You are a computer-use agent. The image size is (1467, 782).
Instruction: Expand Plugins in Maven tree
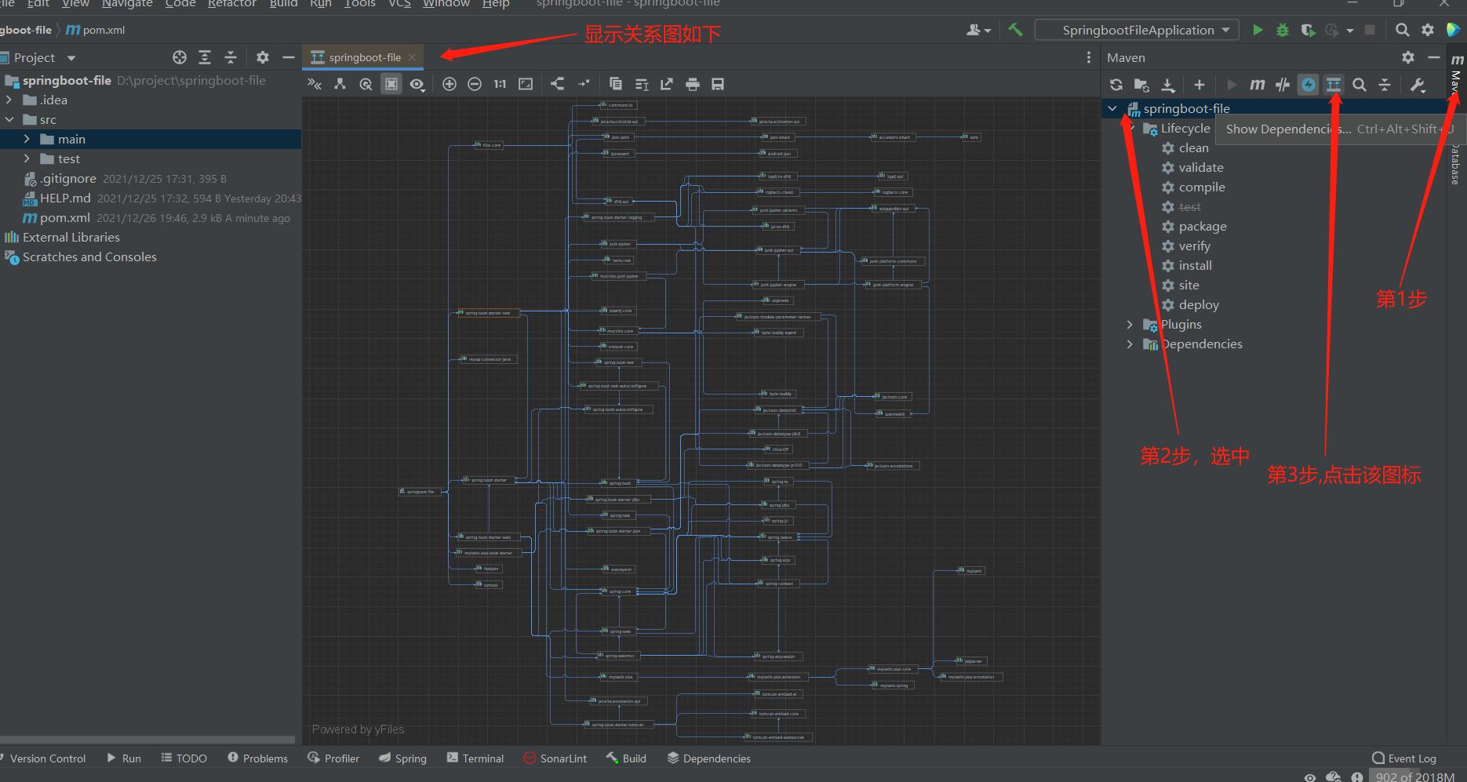click(1130, 324)
